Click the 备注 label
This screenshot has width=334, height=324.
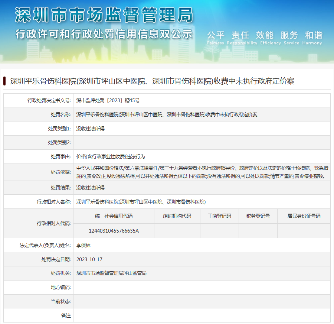(x=66, y=315)
